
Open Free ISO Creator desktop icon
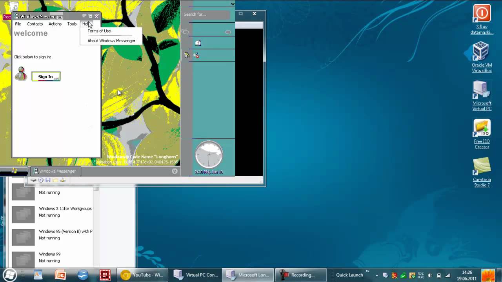pyautogui.click(x=482, y=134)
